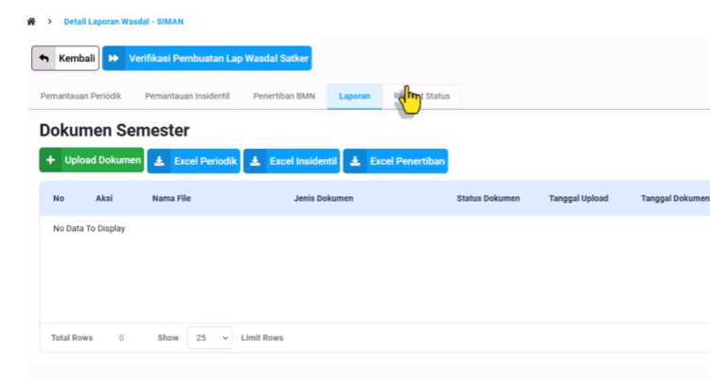
Task: Click the breadcrumb chevron separator
Action: (x=50, y=21)
